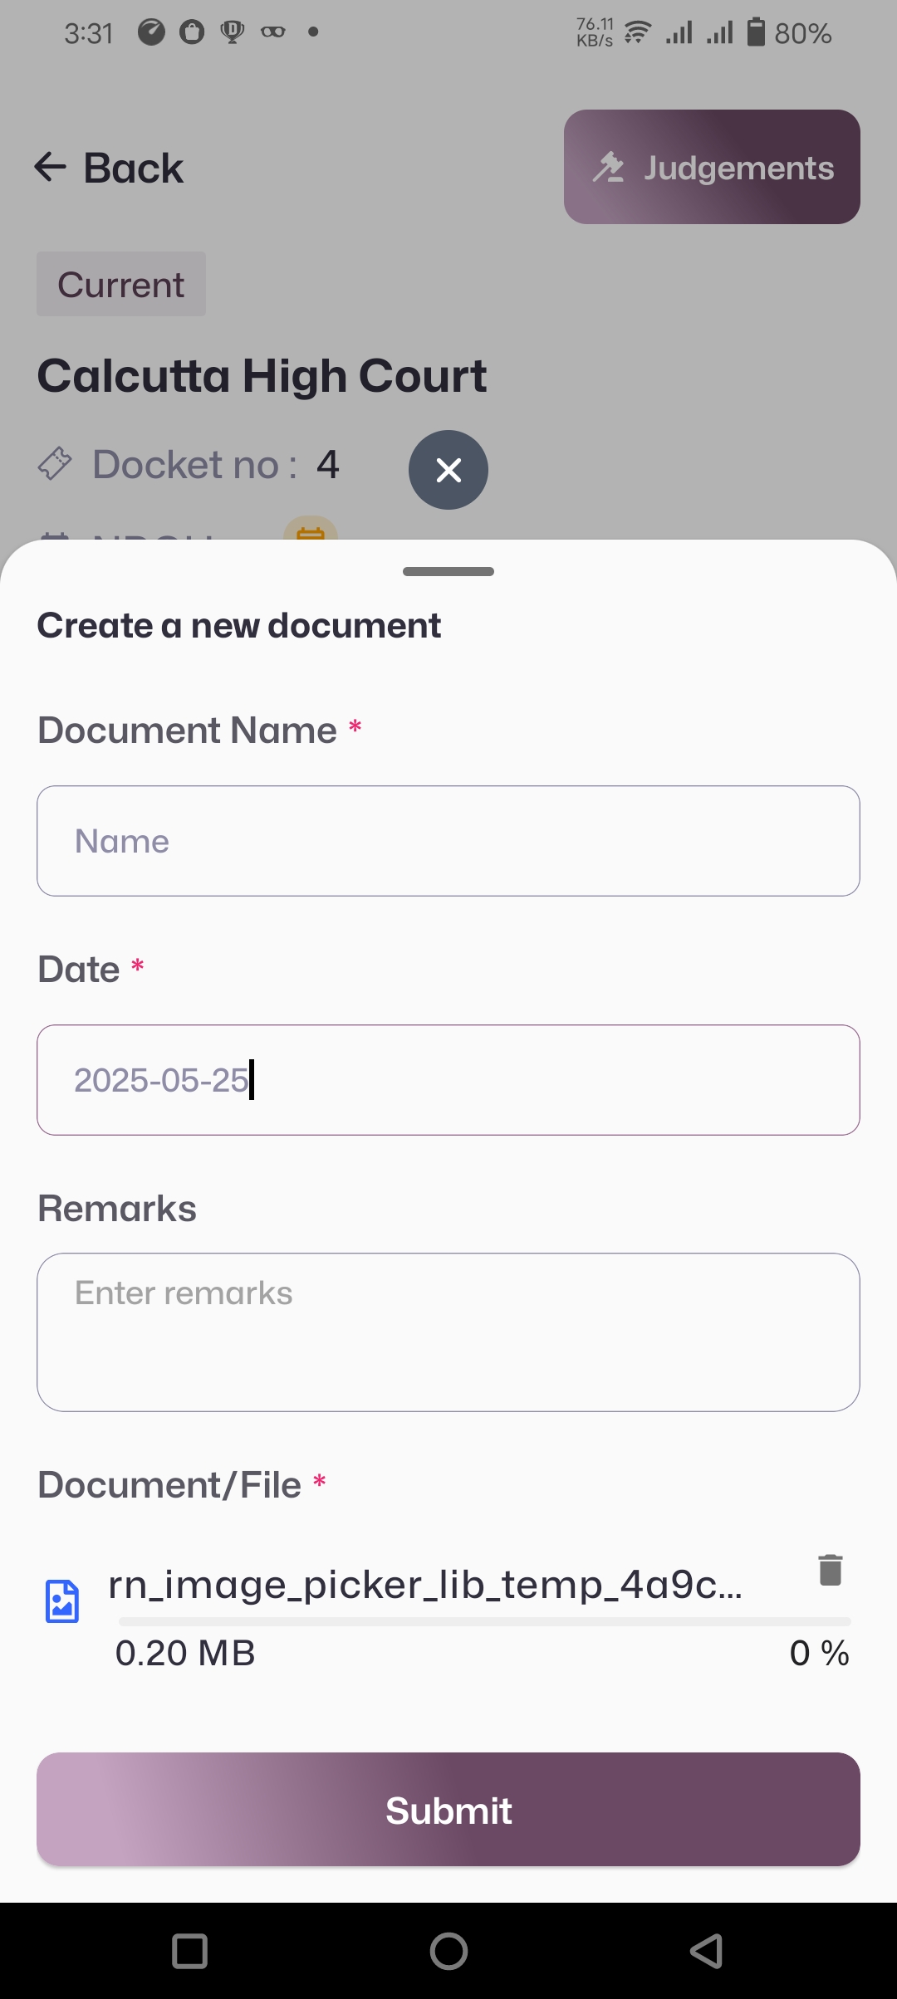Submit the new document form
Viewport: 897px width, 1999px height.
pos(448,1810)
